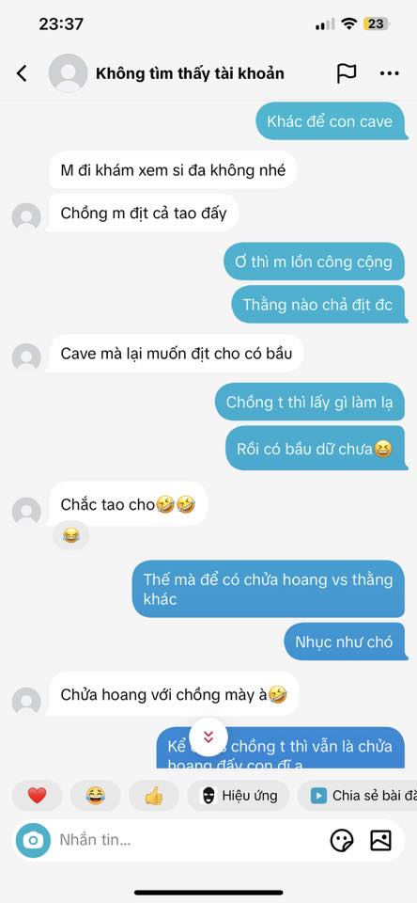417x903 pixels.
Task: Tap avatar beside Chửa hoang với chồng message
Action: tap(26, 702)
